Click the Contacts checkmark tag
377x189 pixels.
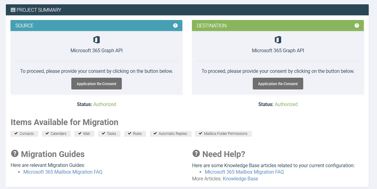24,134
